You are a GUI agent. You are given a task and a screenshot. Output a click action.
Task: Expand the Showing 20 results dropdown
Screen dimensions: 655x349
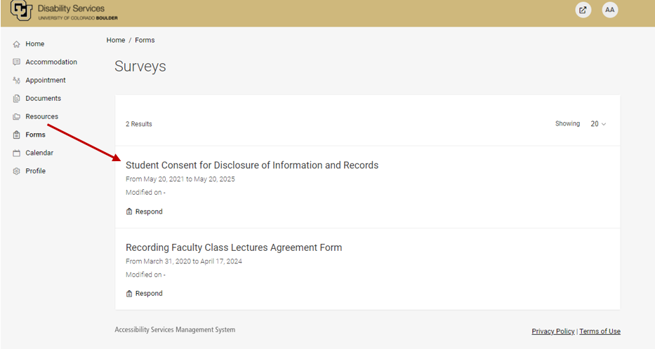tap(598, 124)
